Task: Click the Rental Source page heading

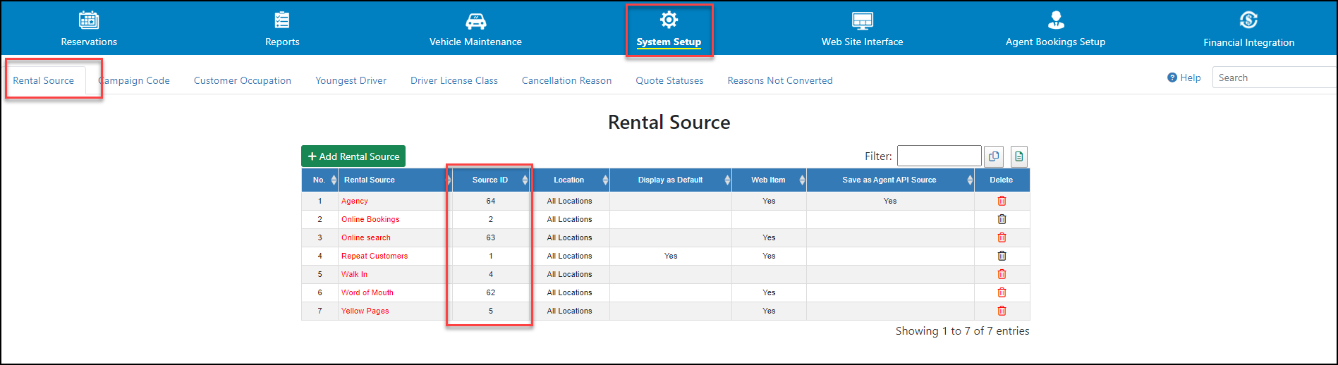Action: tap(669, 123)
